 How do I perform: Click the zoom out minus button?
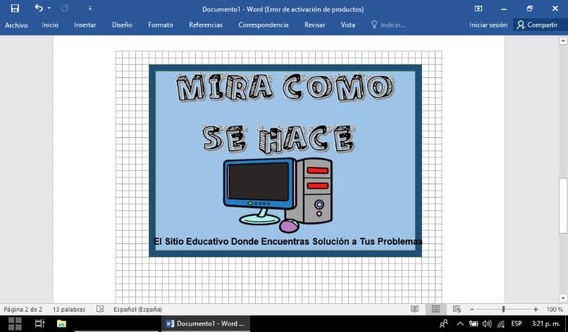471,309
